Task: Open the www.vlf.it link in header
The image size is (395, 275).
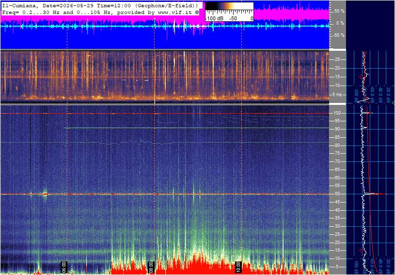Action: pos(175,12)
